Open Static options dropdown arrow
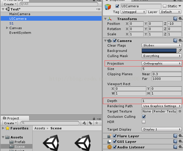This screenshot has width=183, height=151. tap(180, 6)
